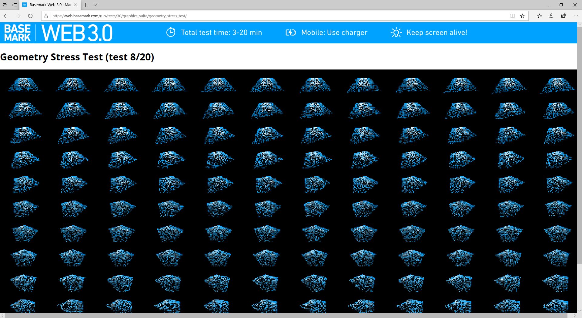Click the Share icon
Viewport: 582px width, 318px height.
pyautogui.click(x=563, y=16)
